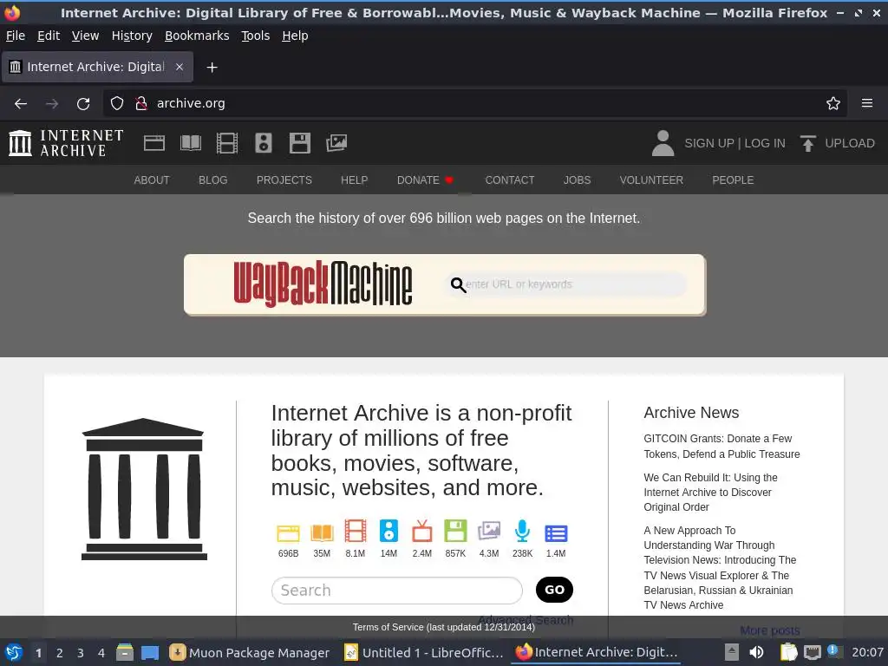Click the Internet Archive logo in header

click(x=66, y=143)
